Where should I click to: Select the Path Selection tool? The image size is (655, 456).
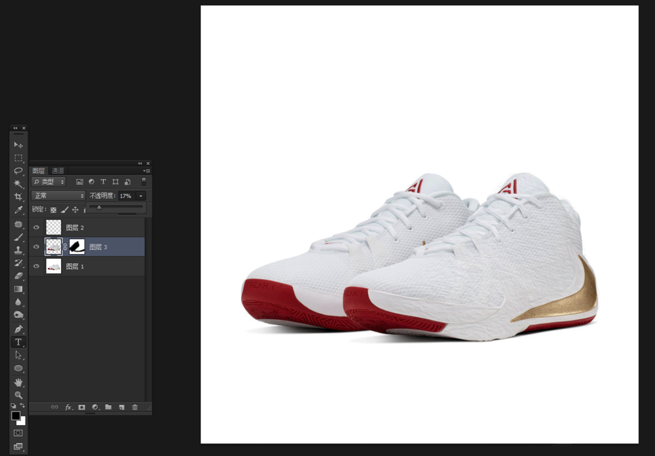18,355
